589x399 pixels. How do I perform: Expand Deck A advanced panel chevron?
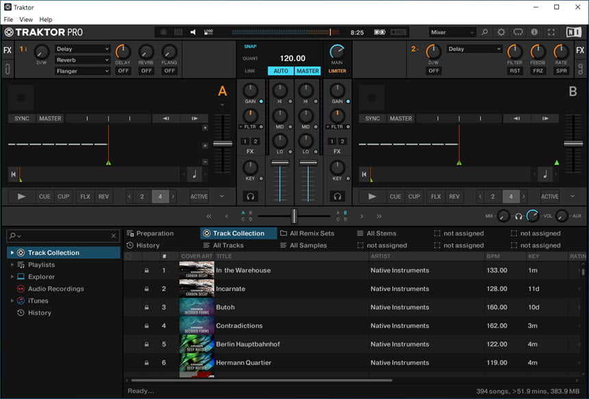click(222, 196)
